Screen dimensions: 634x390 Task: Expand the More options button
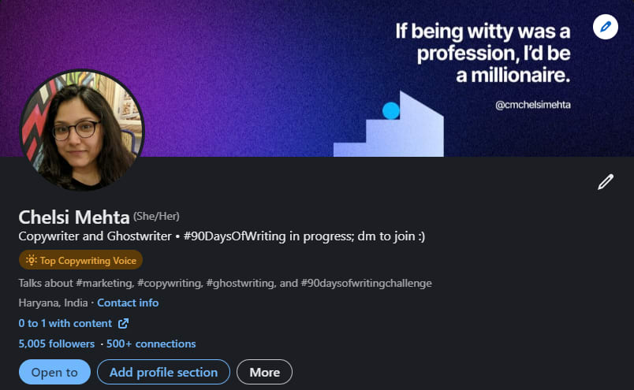click(x=264, y=372)
